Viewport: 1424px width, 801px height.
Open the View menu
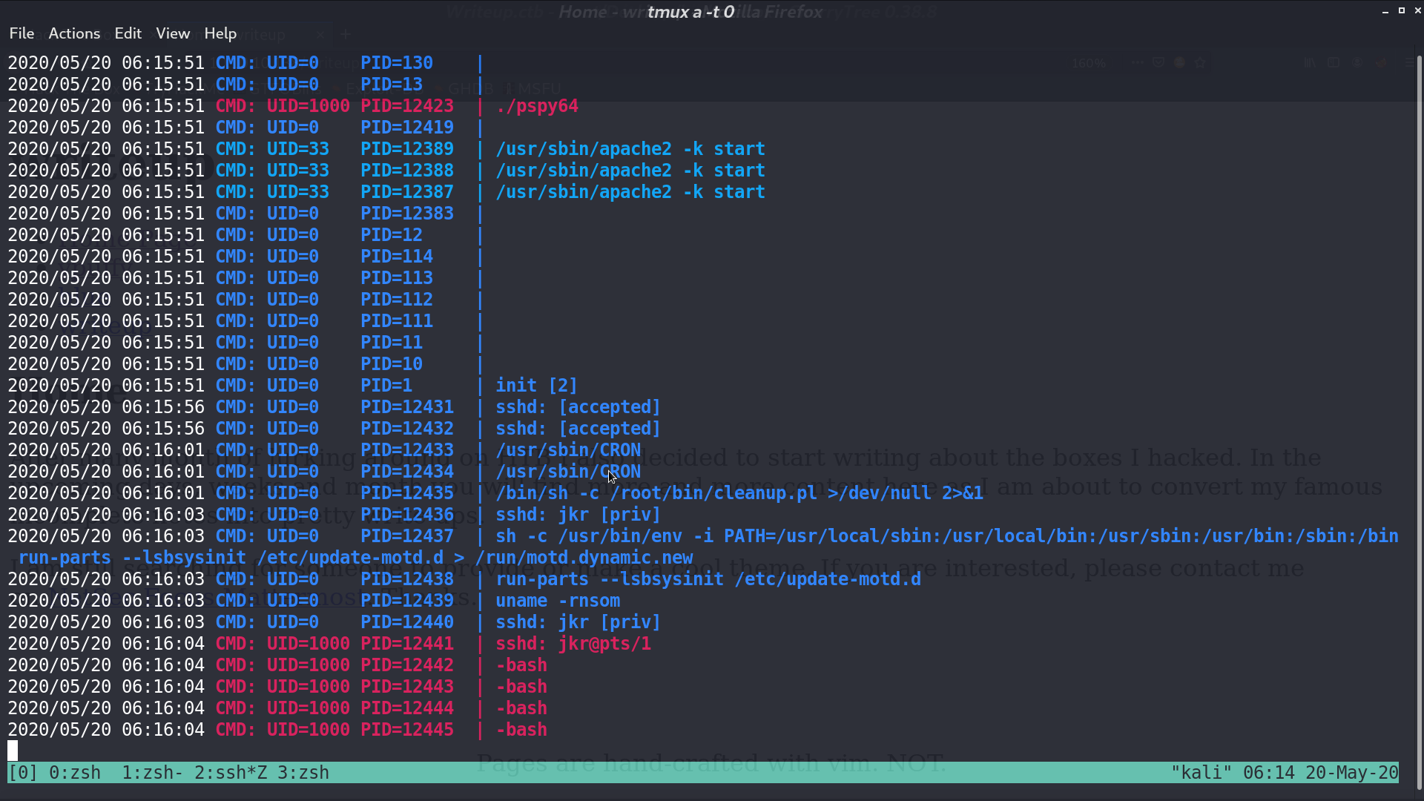click(x=173, y=33)
